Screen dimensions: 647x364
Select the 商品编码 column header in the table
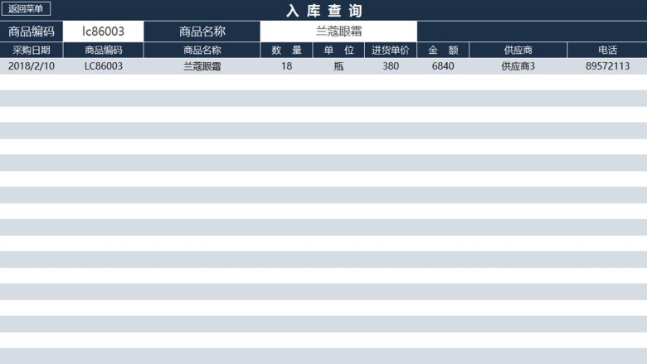(103, 50)
